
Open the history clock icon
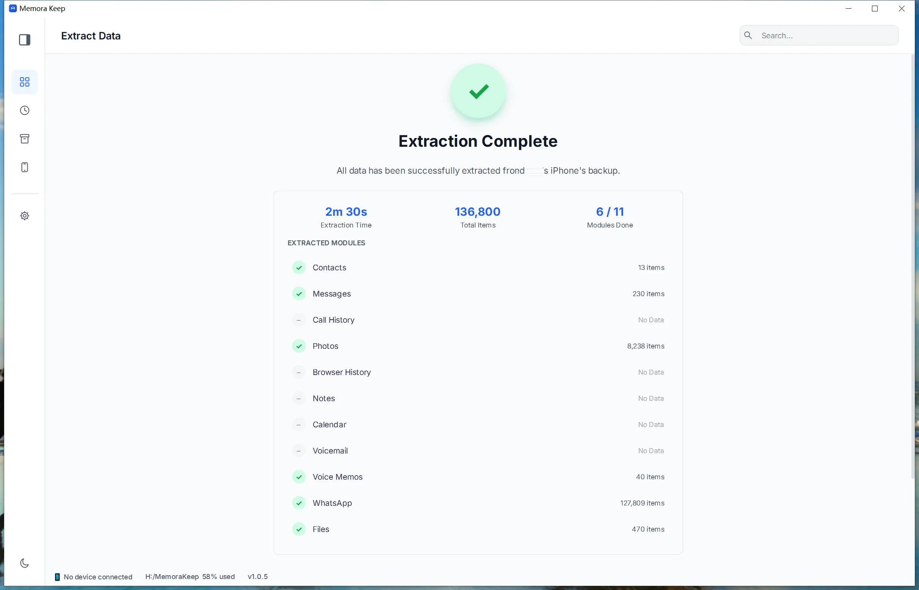[25, 110]
